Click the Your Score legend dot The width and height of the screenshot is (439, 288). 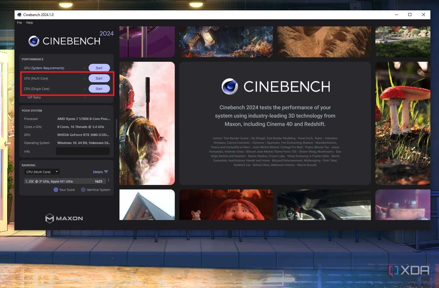click(56, 190)
